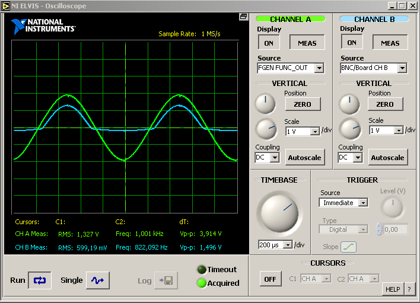Open Channel B Coupling DC dropdown
420x303 pixels.
pyautogui.click(x=351, y=158)
